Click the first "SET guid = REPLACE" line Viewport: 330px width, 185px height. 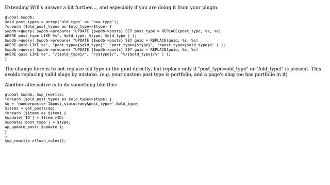pyautogui.click(x=101, y=40)
